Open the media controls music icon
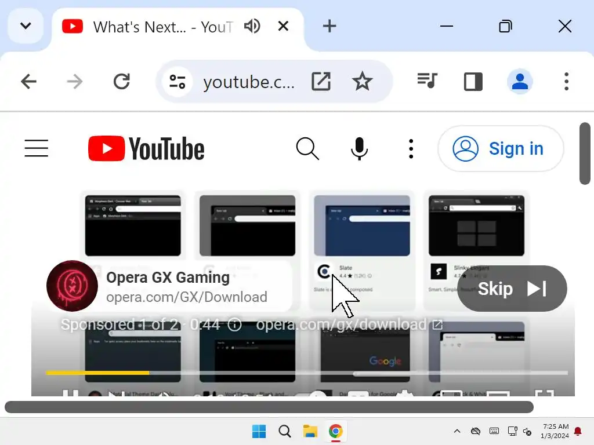 [428, 81]
